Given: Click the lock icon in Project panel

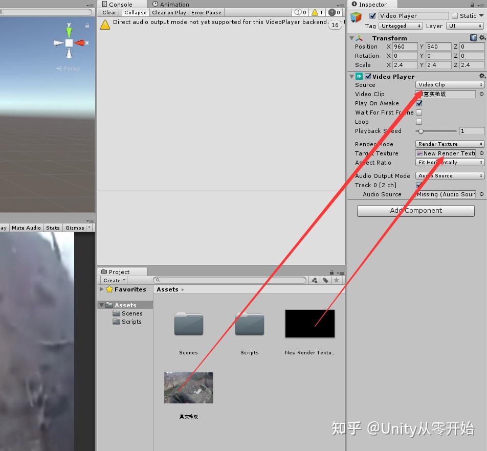Looking at the screenshot, I should tap(330, 271).
